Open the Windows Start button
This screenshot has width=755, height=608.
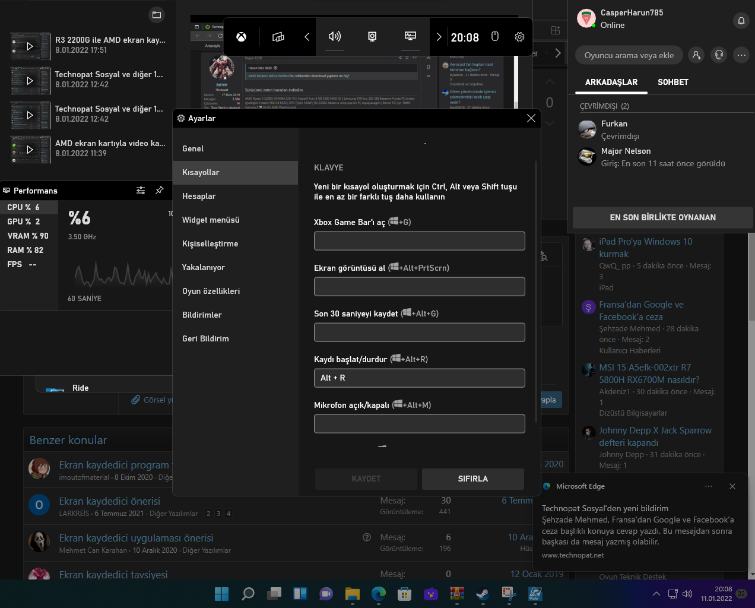(x=221, y=593)
